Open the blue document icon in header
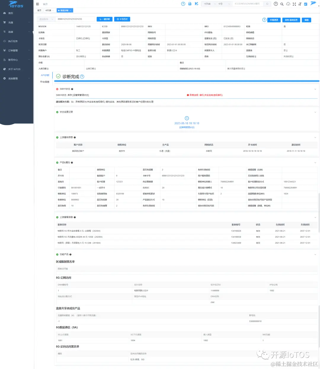 (190, 4)
